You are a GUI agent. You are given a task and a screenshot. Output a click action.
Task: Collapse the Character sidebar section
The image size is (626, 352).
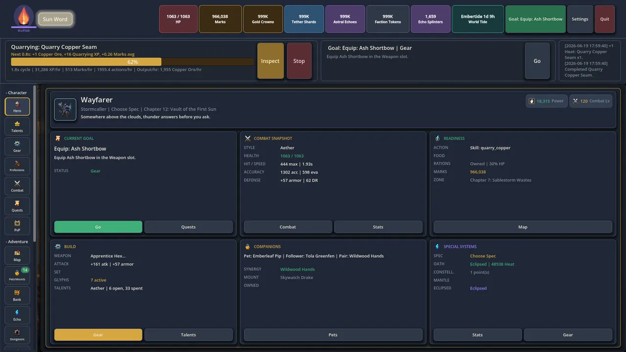point(17,92)
